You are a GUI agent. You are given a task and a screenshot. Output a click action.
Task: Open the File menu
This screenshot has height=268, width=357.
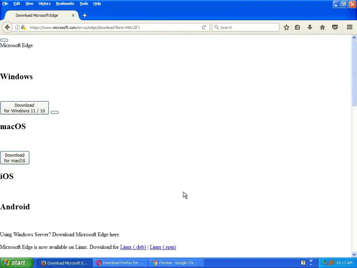5,3
